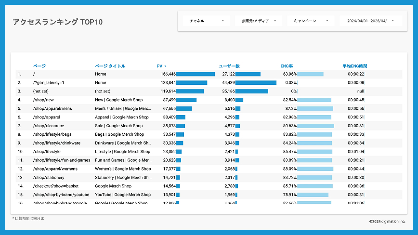This screenshot has width=418, height=235.
Task: Sort by 平均ENG時間 column header
Action: pyautogui.click(x=355, y=66)
